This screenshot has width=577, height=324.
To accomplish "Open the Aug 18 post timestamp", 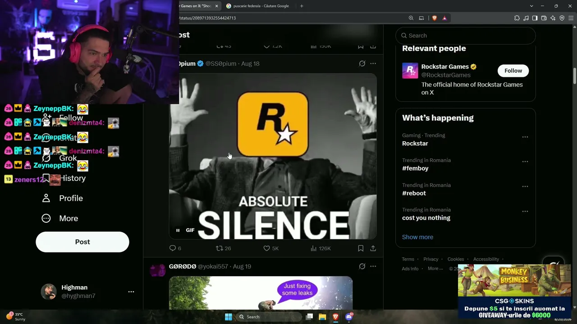I will tap(250, 63).
